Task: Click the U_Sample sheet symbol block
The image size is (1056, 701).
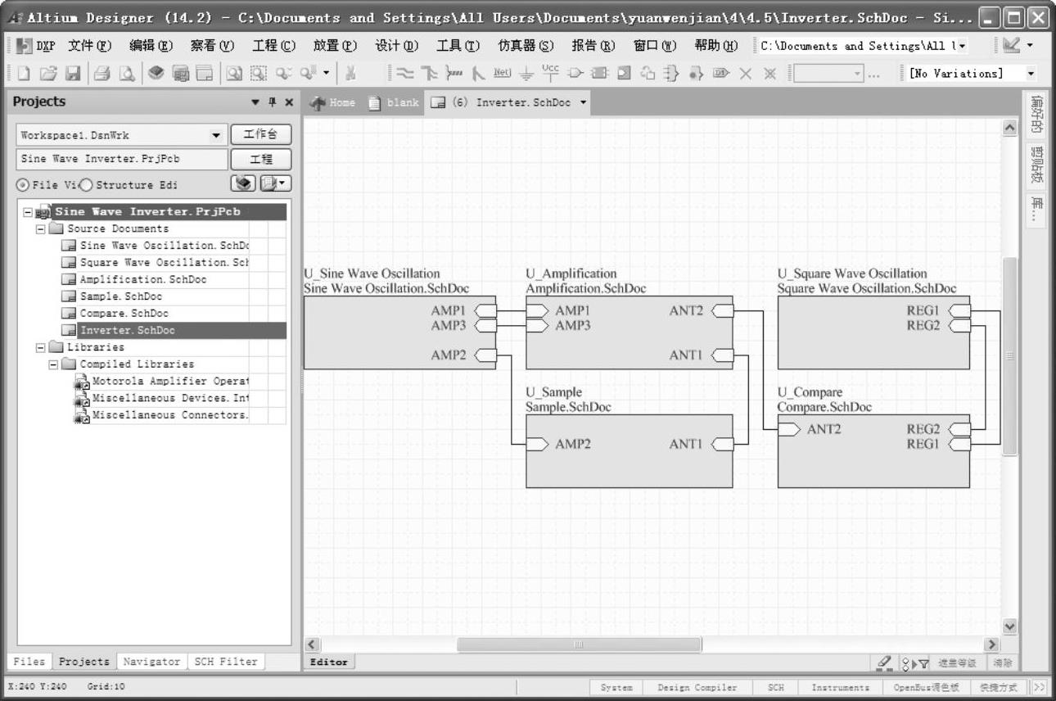Action: [629, 450]
